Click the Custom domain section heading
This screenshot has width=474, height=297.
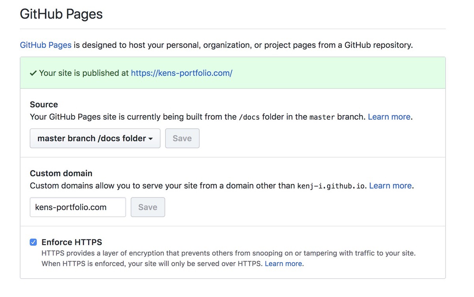click(61, 173)
